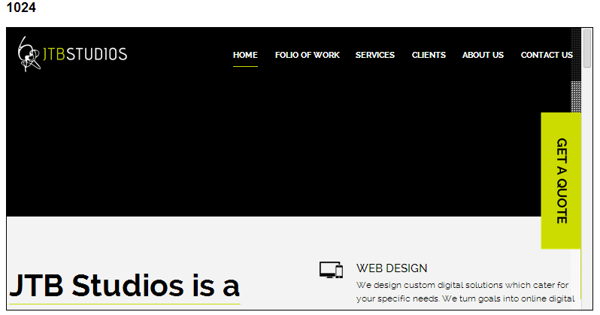This screenshot has height=315, width=600.
Task: Open the Clients navigation link
Action: tap(429, 55)
